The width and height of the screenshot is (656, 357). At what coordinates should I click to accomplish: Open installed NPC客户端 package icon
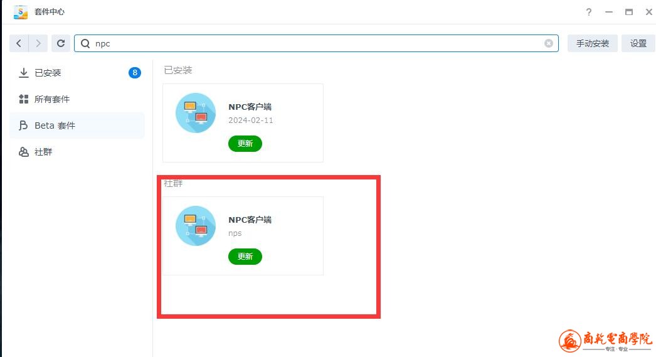pyautogui.click(x=196, y=113)
